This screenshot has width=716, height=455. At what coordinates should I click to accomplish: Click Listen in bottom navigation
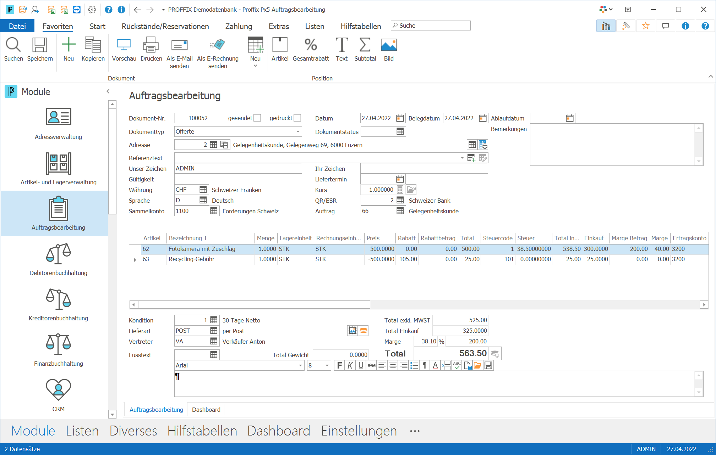(82, 431)
